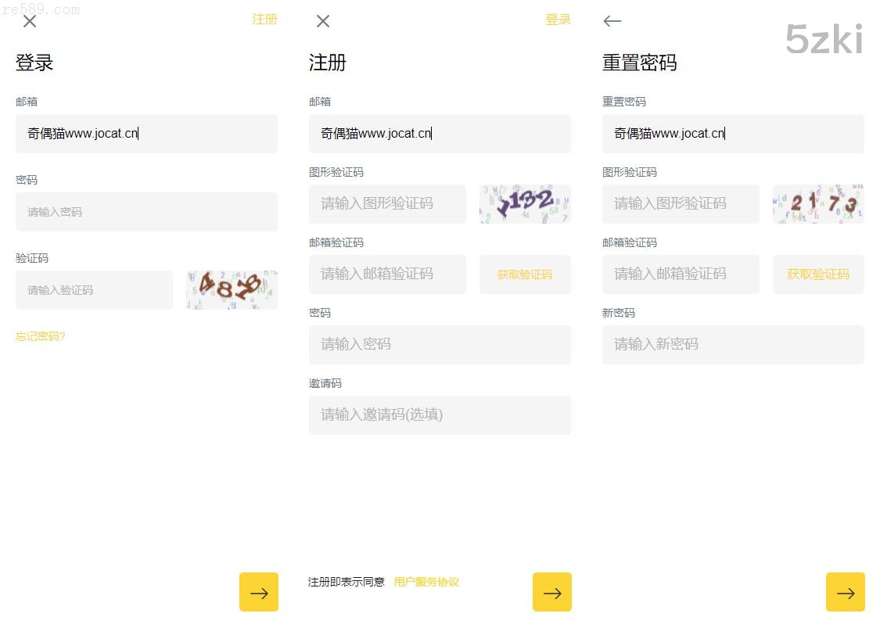Image resolution: width=880 pixels, height=635 pixels.
Task: Click the 忘记密码? link
Action: [x=41, y=336]
